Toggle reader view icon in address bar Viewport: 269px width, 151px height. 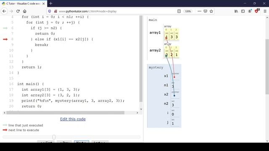coord(179,11)
